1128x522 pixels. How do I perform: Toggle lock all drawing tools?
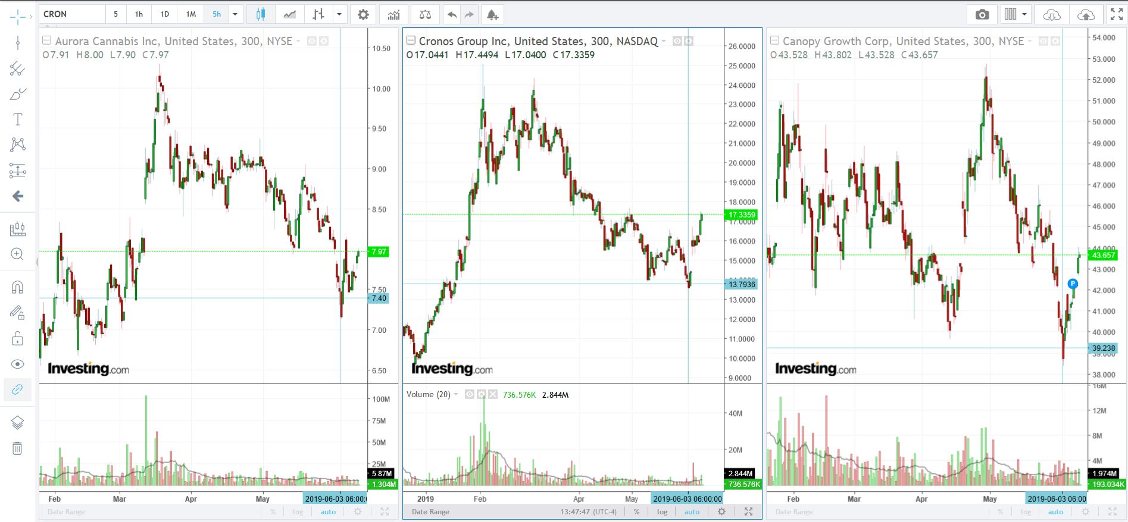[x=18, y=339]
